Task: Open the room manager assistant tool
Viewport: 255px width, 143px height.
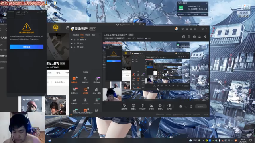Action: click(85, 80)
